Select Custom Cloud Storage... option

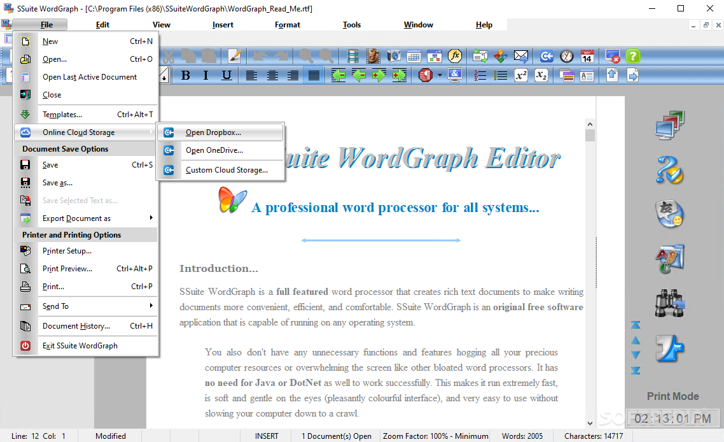220,170
